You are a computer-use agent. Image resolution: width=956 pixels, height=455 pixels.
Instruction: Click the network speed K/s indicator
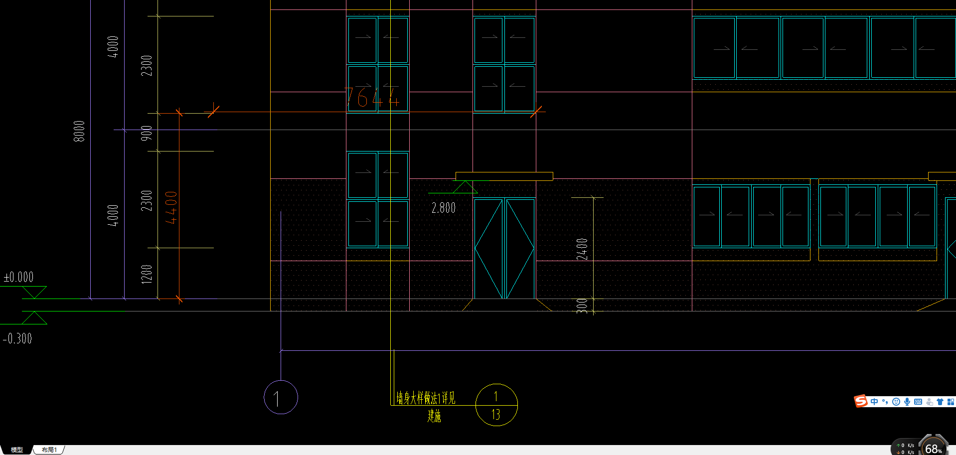point(905,449)
